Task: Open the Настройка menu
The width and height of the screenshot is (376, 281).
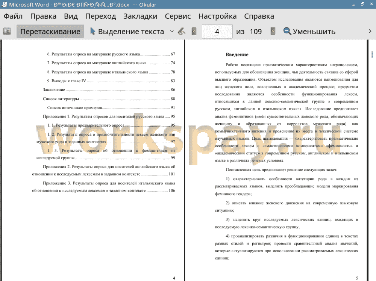Action: (217, 16)
